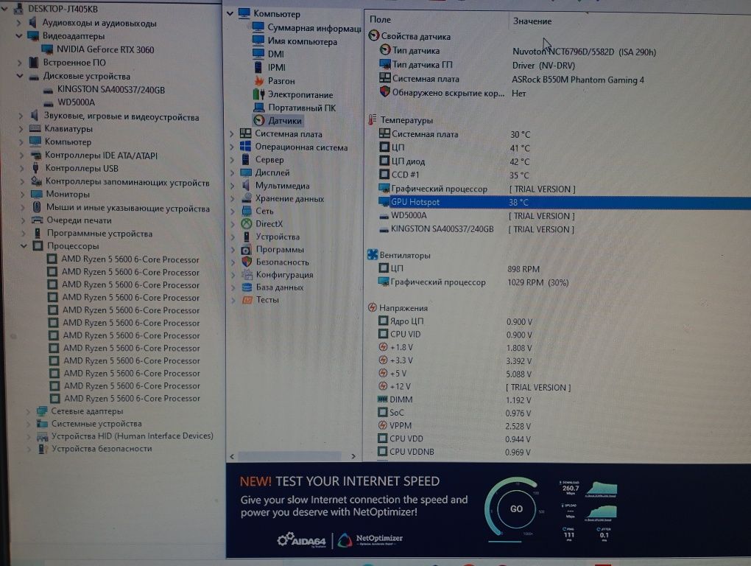Click the '898 RPM' fan value
This screenshot has width=751, height=566.
523,269
